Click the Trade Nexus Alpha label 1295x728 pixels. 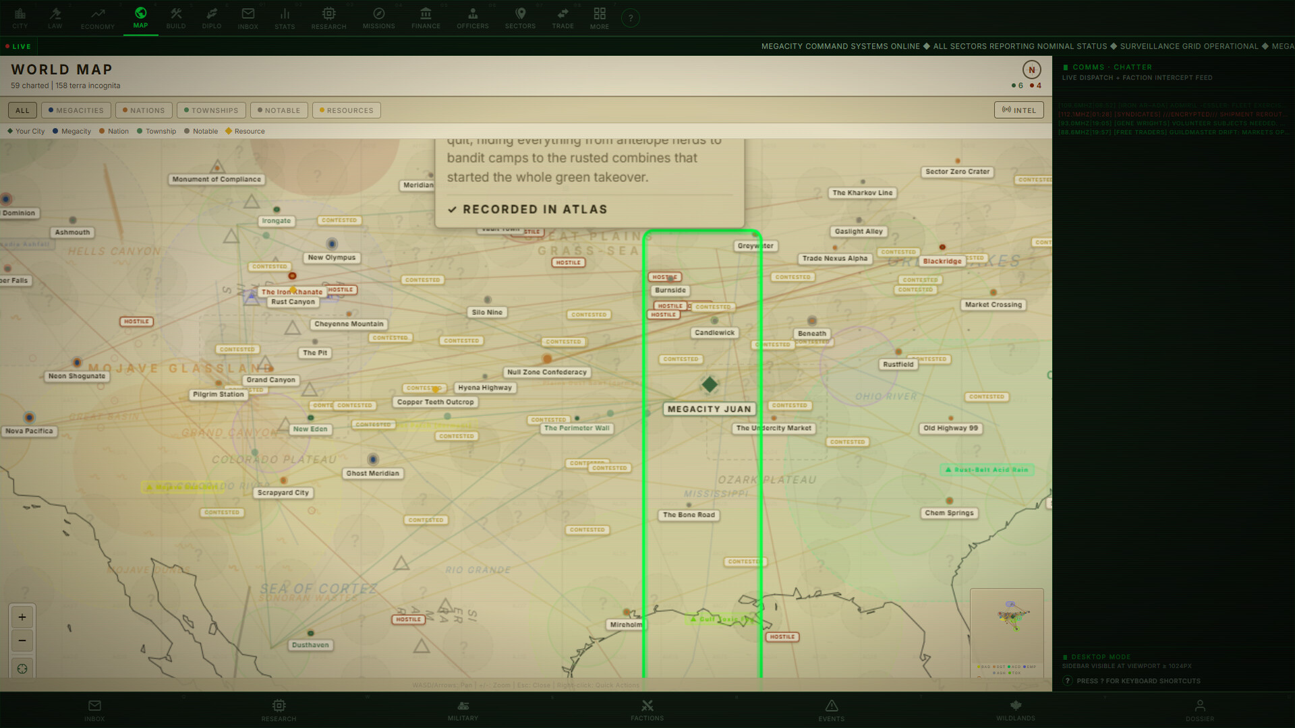pyautogui.click(x=835, y=258)
